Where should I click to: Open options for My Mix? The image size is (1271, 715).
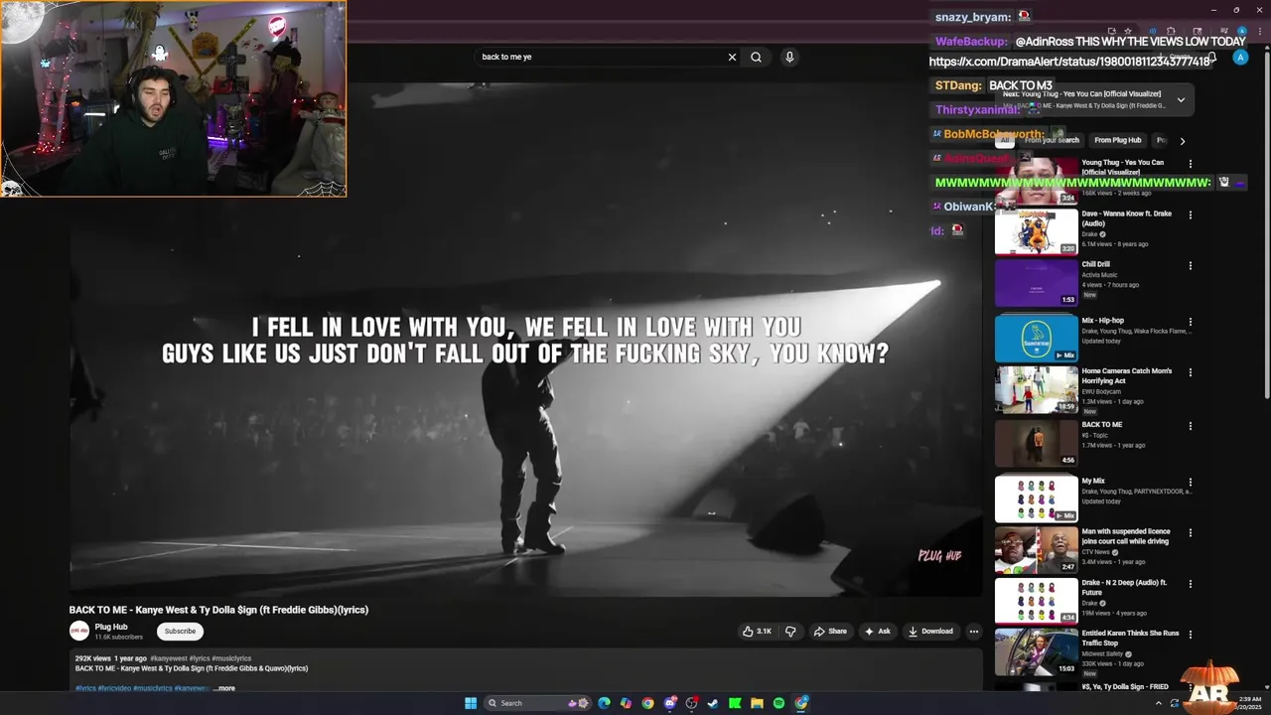point(1190,482)
